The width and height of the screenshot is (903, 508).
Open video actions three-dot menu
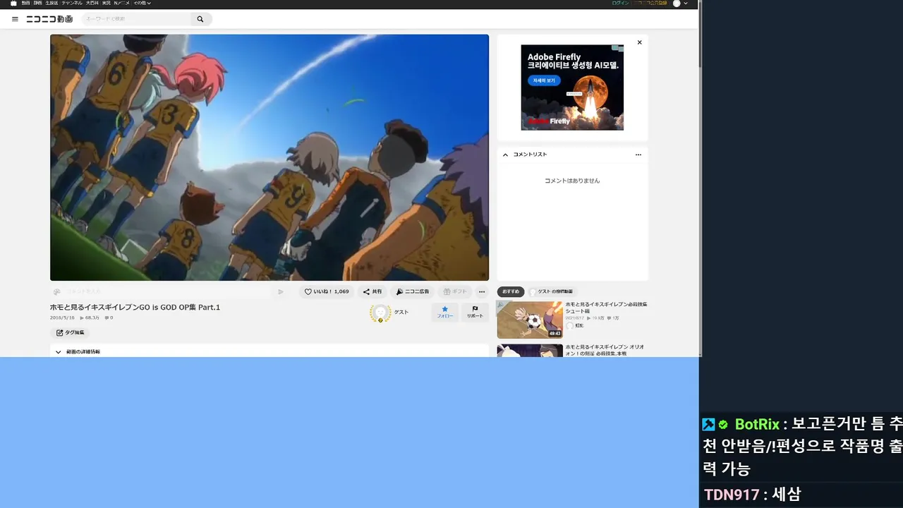[x=482, y=291]
